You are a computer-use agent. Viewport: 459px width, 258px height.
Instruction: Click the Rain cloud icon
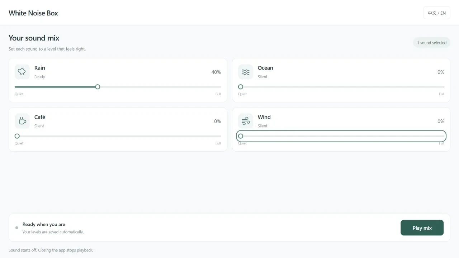pos(22,72)
